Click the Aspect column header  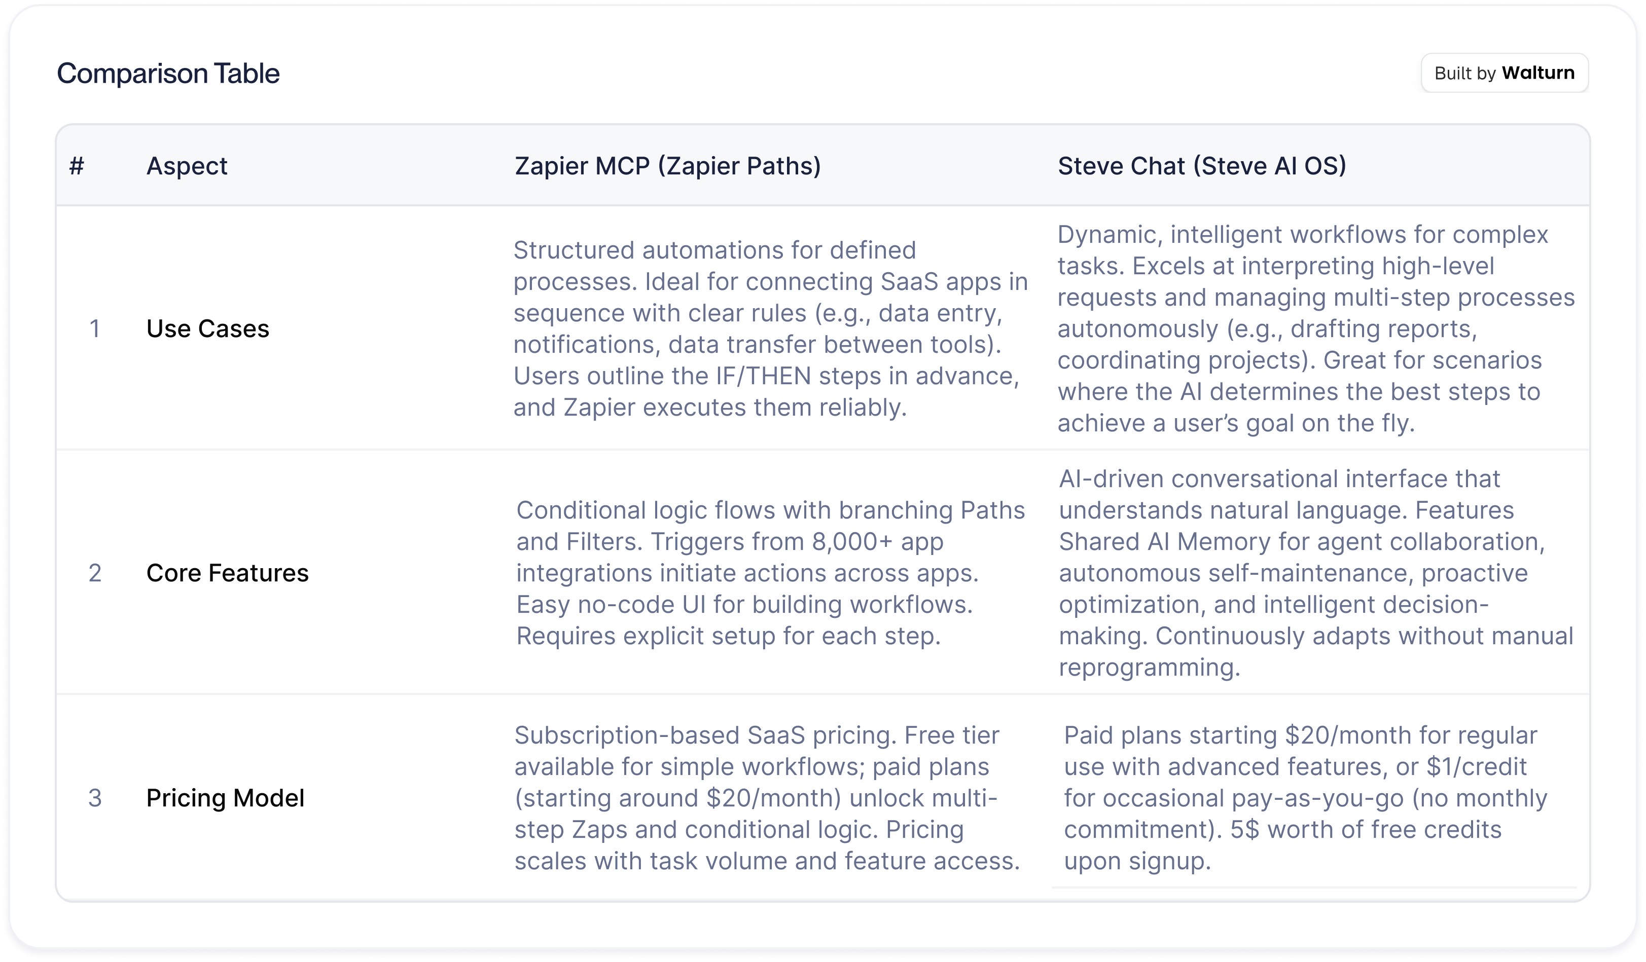point(187,166)
